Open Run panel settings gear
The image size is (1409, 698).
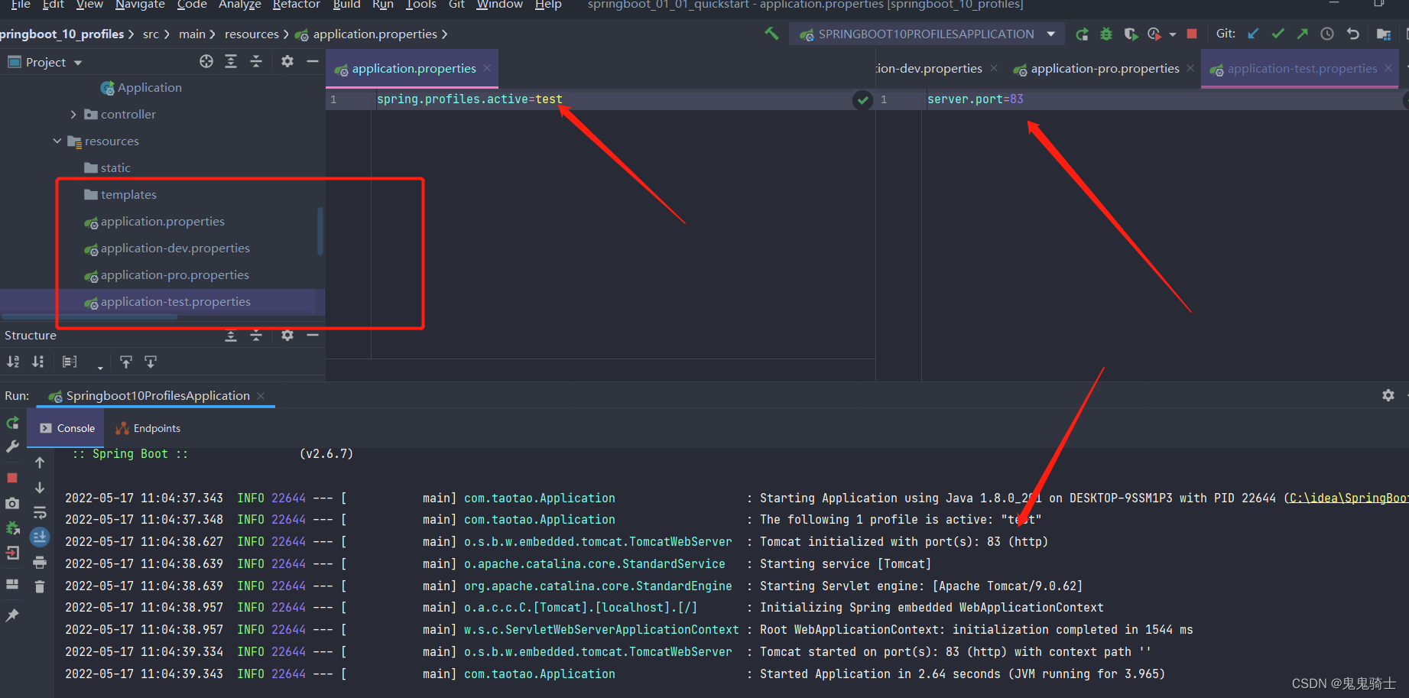(x=1388, y=395)
